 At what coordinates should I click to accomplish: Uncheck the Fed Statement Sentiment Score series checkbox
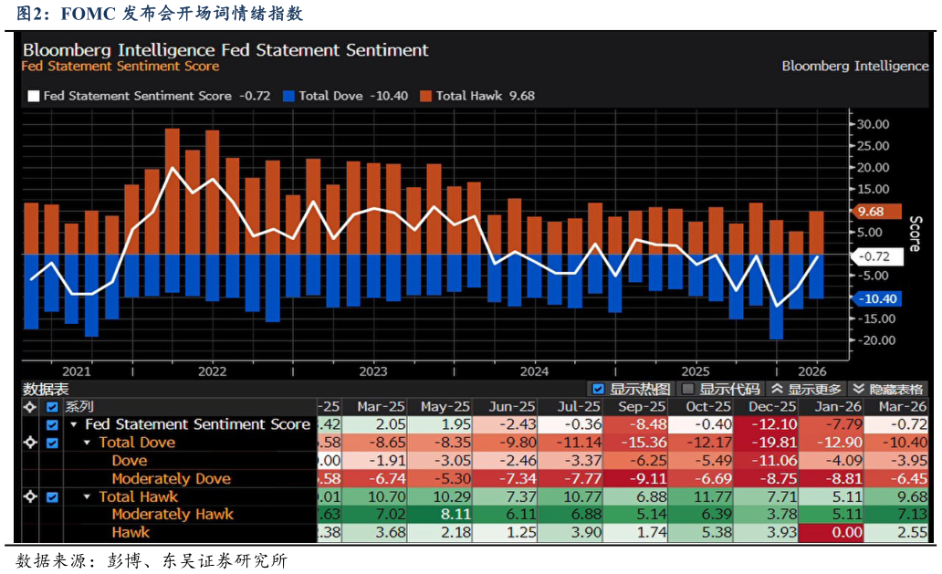(52, 424)
